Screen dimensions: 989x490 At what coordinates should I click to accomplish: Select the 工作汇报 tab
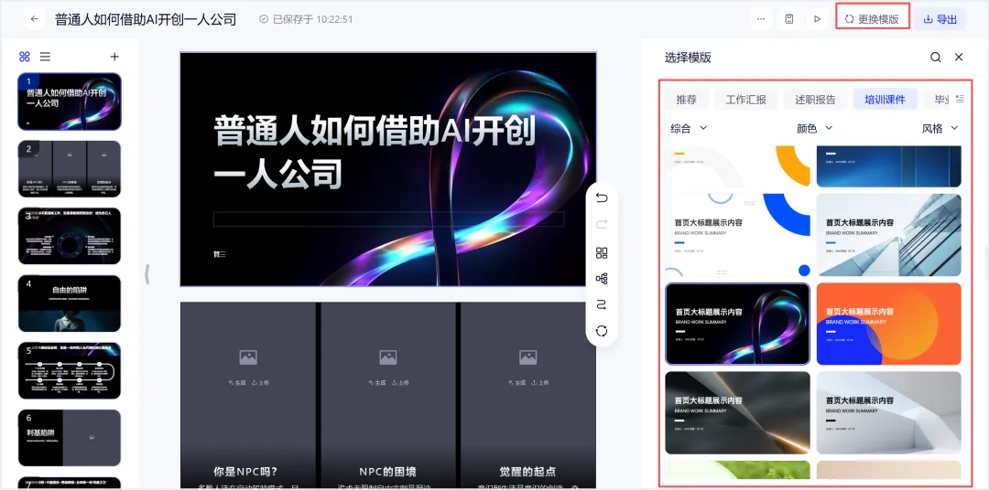tap(746, 99)
